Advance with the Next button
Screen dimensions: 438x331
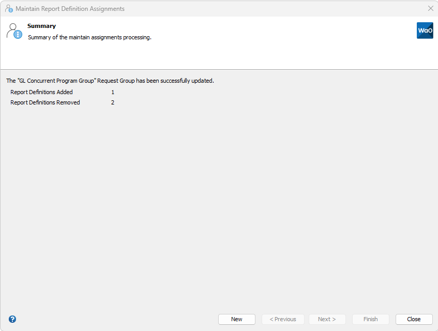click(x=327, y=319)
